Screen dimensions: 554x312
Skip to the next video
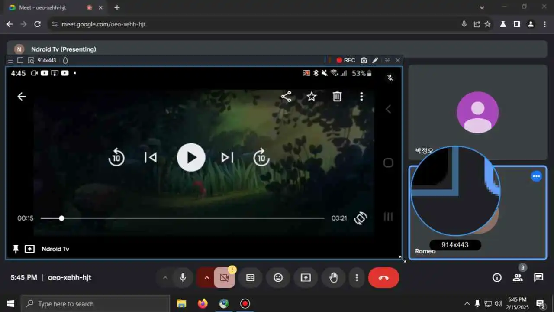pos(227,157)
